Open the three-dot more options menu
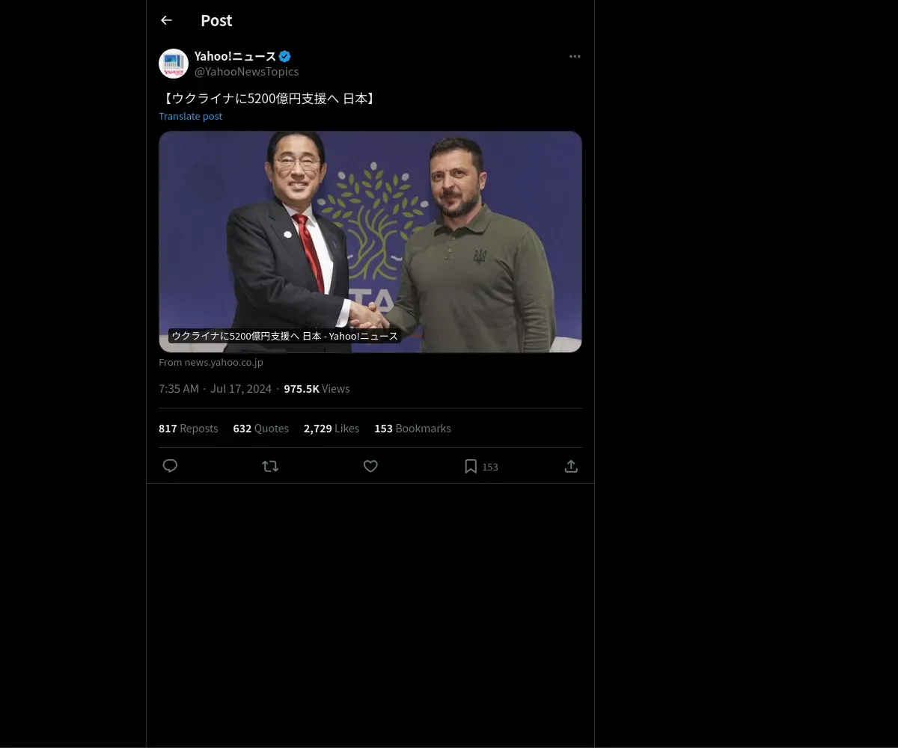898x748 pixels. click(x=575, y=56)
